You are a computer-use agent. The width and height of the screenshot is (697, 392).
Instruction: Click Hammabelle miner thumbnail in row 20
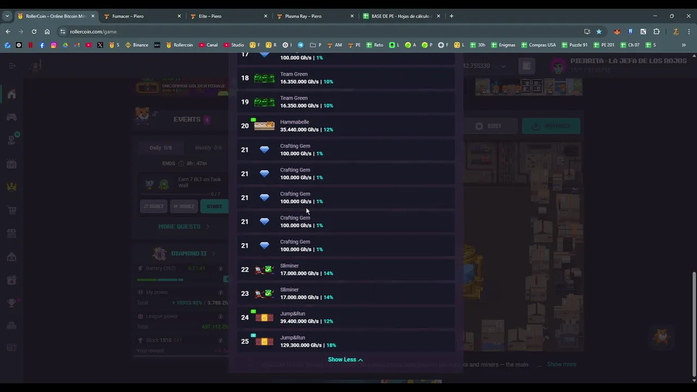tap(264, 126)
